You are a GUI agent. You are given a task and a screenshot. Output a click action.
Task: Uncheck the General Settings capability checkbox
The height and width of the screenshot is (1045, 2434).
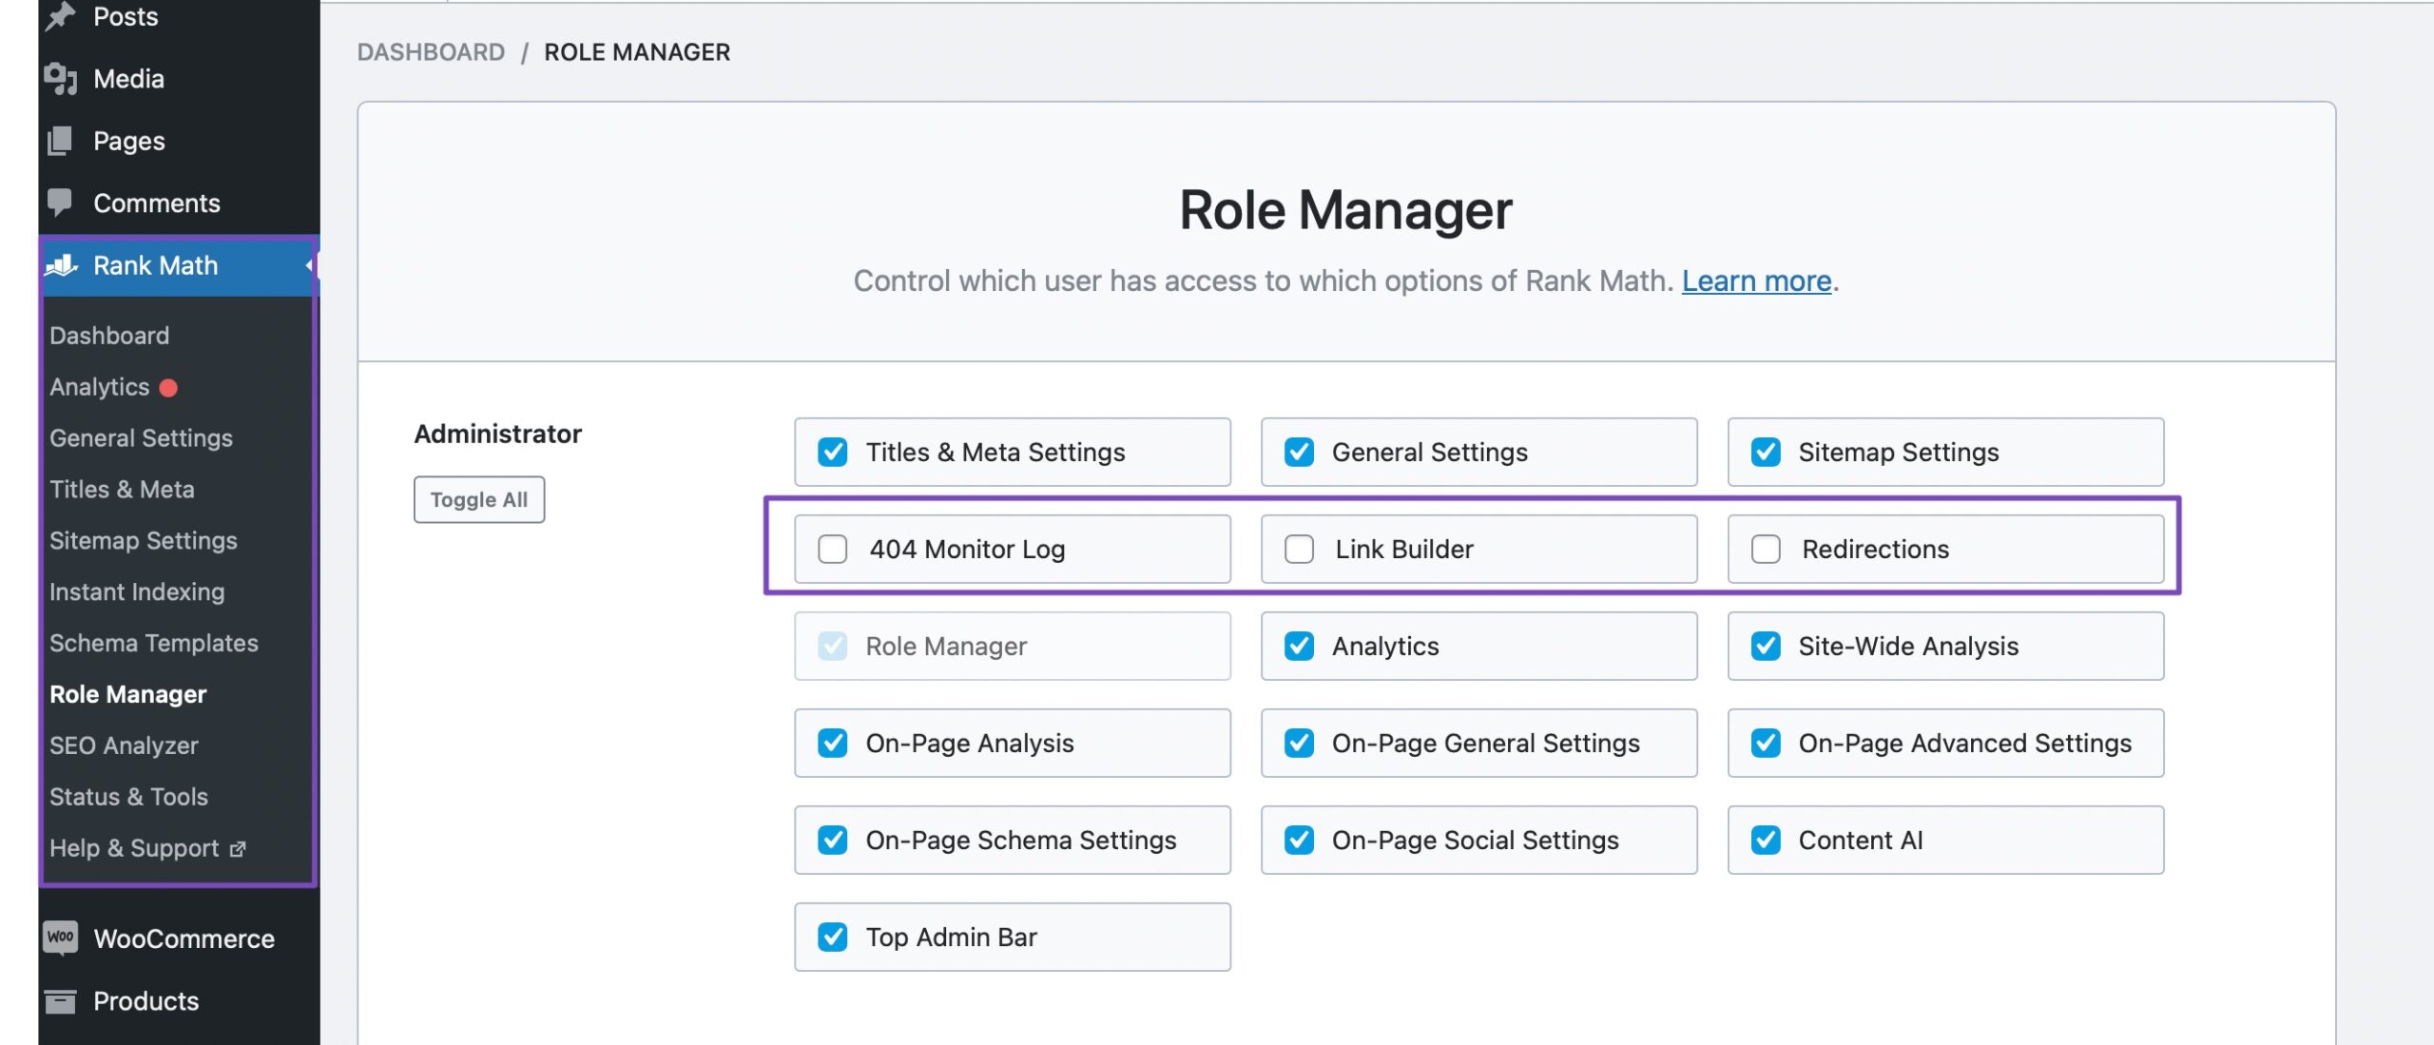click(x=1299, y=452)
